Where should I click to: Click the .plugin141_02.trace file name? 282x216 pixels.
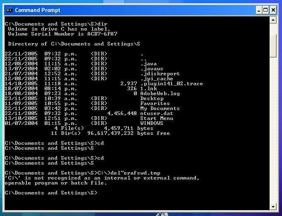coord(171,84)
